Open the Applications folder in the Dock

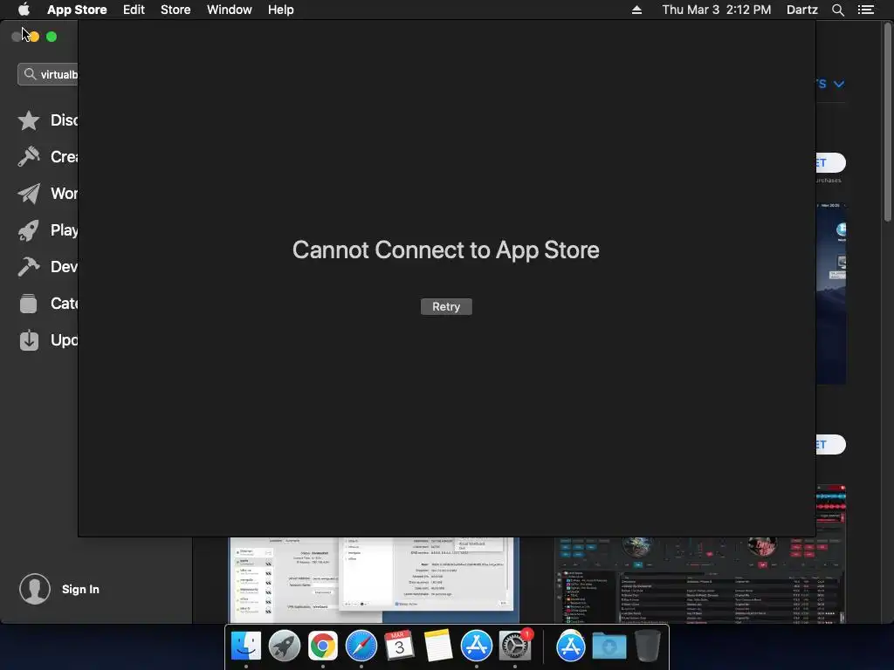[x=571, y=646]
